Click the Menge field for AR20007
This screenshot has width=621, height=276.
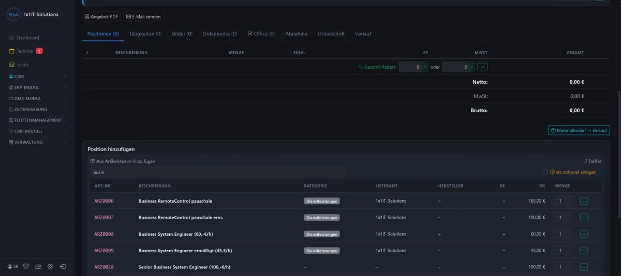coord(563,218)
